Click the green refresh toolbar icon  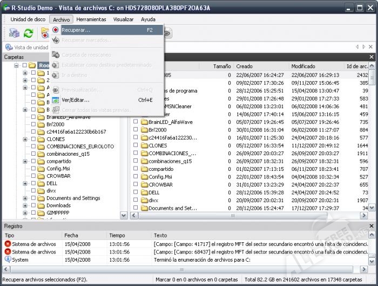pos(28,33)
